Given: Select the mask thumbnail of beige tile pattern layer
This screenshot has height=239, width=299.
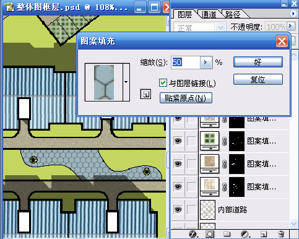Looking at the screenshot, I should [237, 187].
